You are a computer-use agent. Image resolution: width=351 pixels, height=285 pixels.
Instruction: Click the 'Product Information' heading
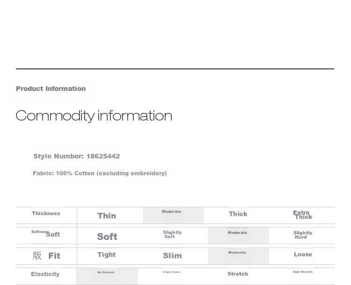(51, 89)
